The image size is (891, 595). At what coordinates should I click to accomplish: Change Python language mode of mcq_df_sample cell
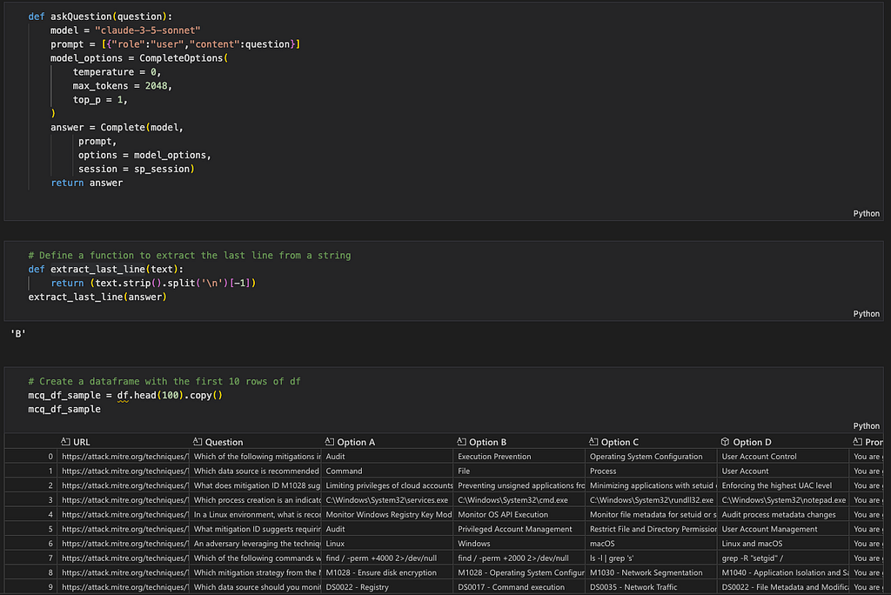[x=866, y=425]
